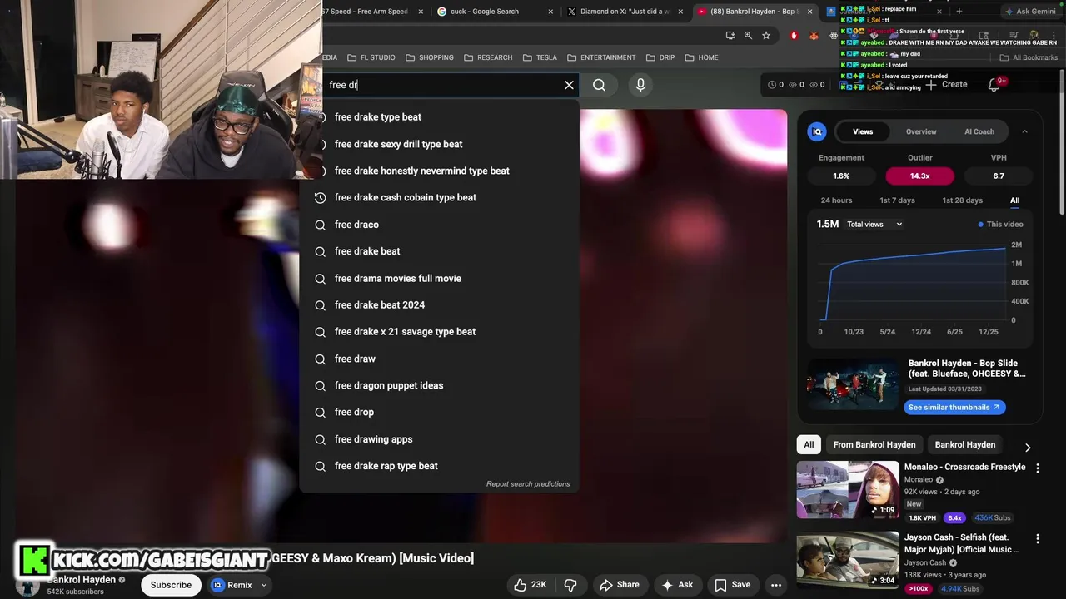Screen dimensions: 1066x599
Task: Open the YouTube notifications bell
Action: [x=994, y=85]
